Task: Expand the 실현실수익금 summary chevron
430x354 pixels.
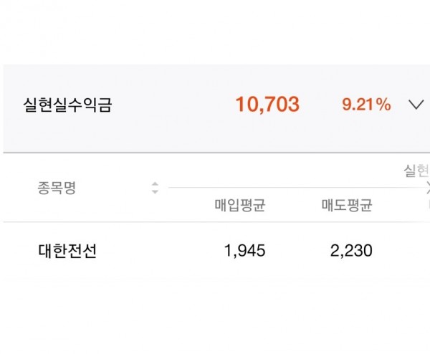Action: [x=416, y=105]
